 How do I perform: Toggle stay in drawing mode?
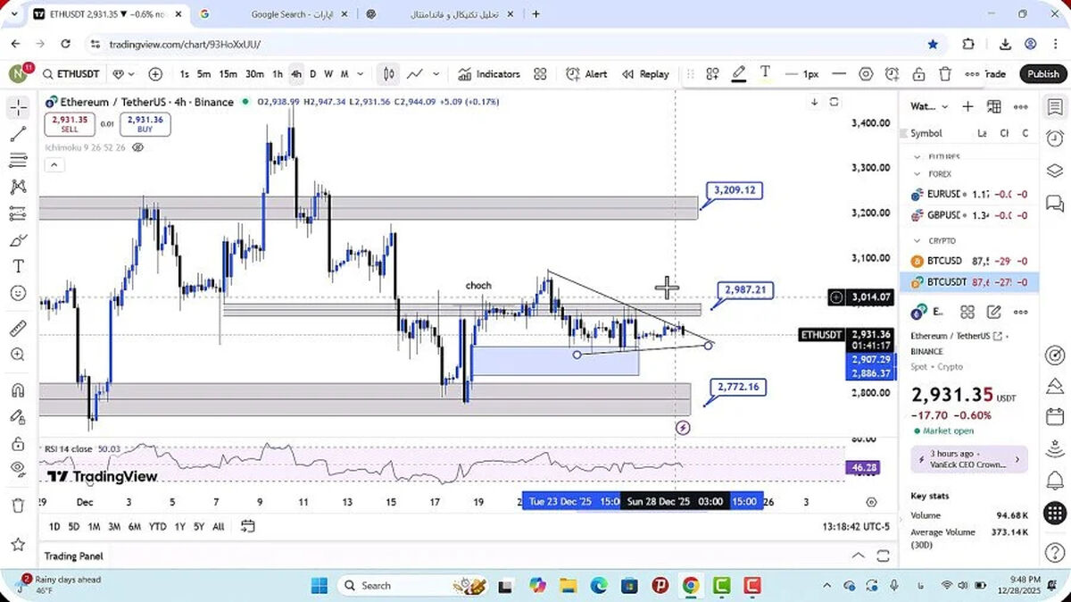(x=18, y=416)
